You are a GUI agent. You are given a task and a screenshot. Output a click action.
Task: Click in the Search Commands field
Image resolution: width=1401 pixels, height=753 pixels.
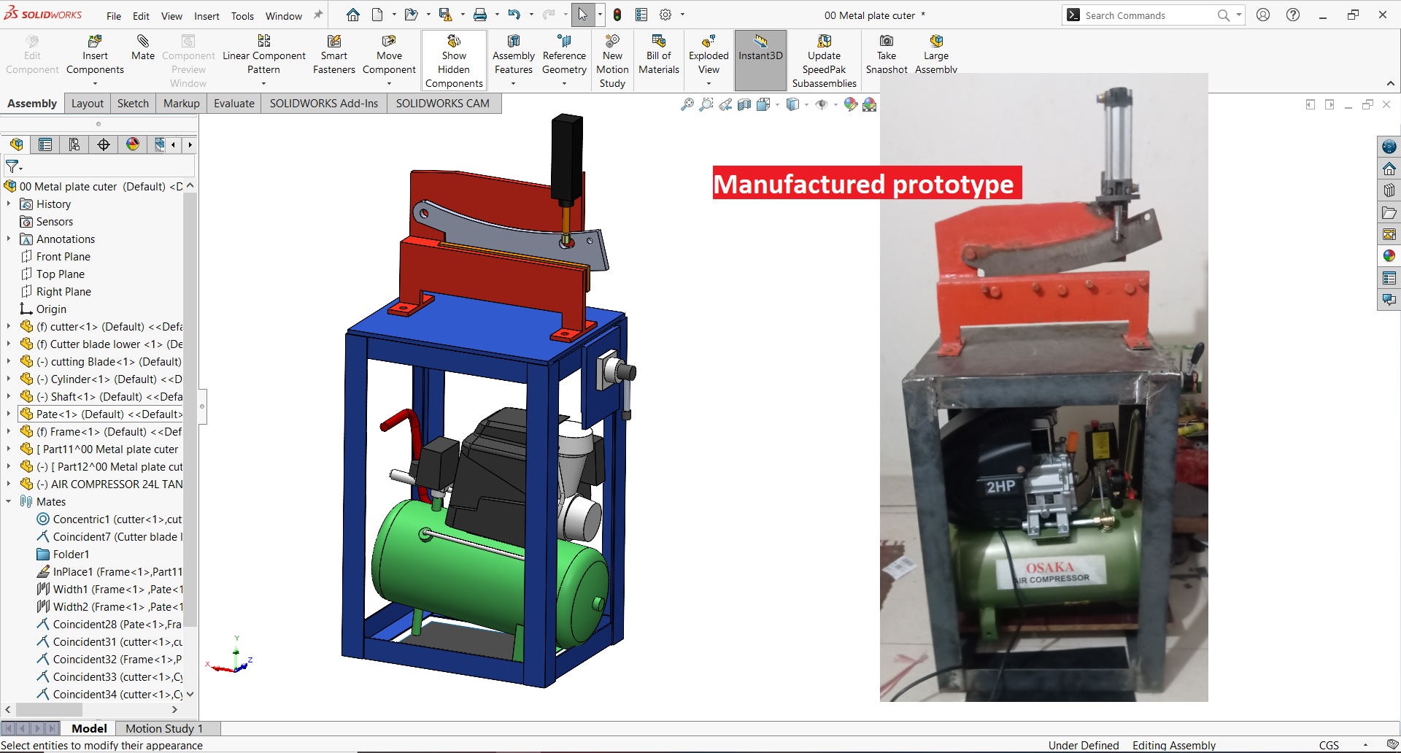coord(1149,15)
